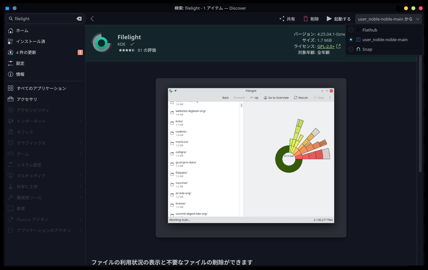
Task: Select the Flathub source radio button
Action: coord(351,30)
